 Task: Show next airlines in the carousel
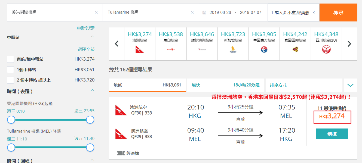coord(350,44)
